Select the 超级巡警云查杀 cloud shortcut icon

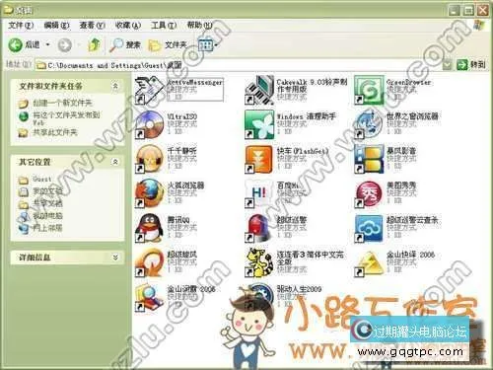369,229
